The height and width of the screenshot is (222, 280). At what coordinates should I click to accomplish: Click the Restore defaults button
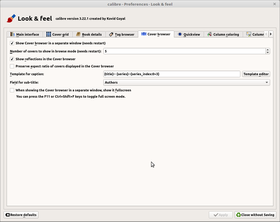coord(21,215)
